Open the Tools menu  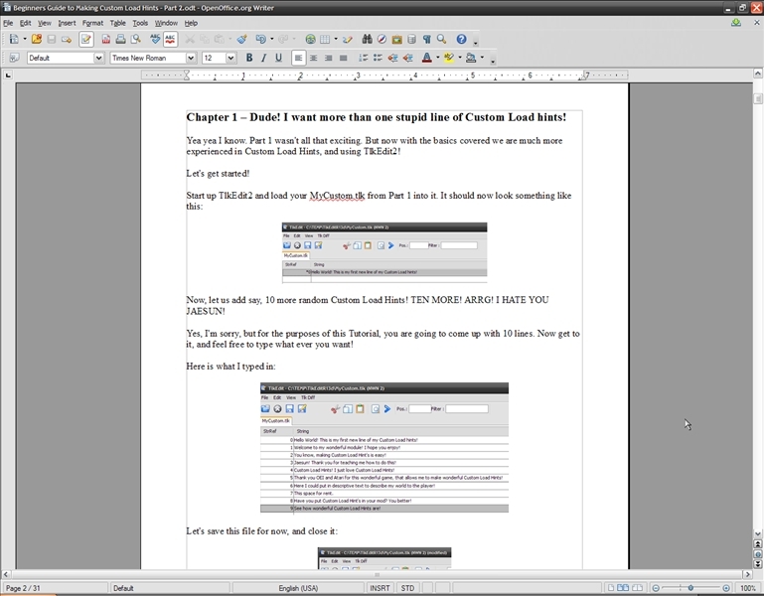tap(140, 23)
